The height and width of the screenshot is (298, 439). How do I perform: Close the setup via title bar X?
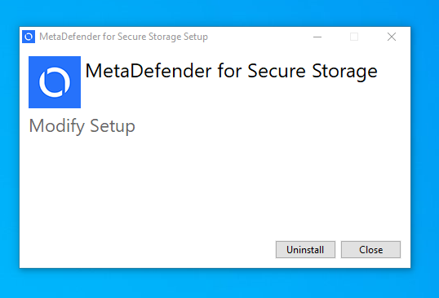tap(392, 37)
